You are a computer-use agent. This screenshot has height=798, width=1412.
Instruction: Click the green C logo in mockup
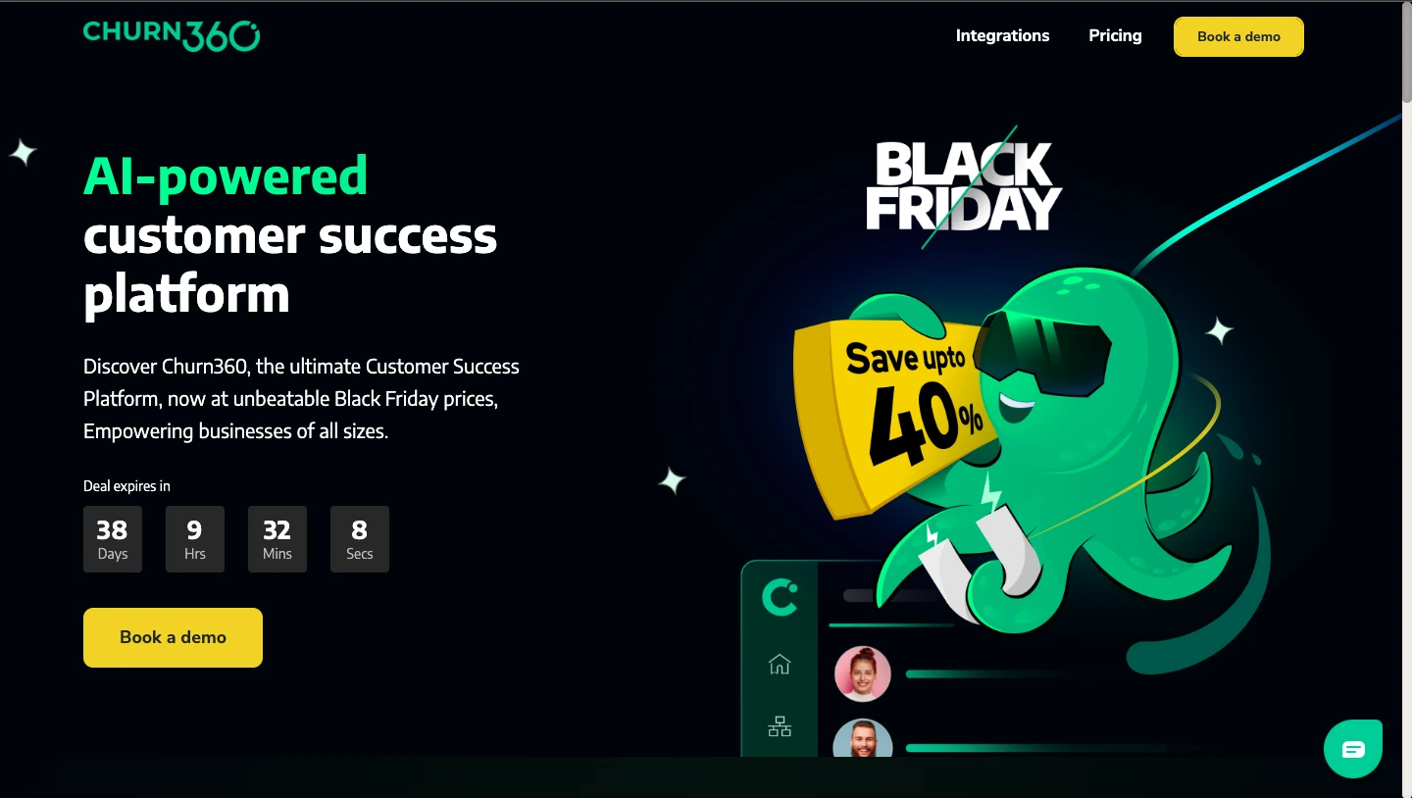[x=780, y=596]
